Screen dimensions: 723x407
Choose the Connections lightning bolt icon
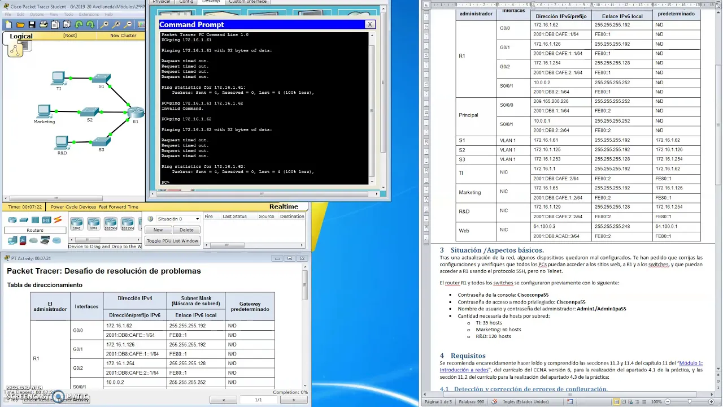58,220
